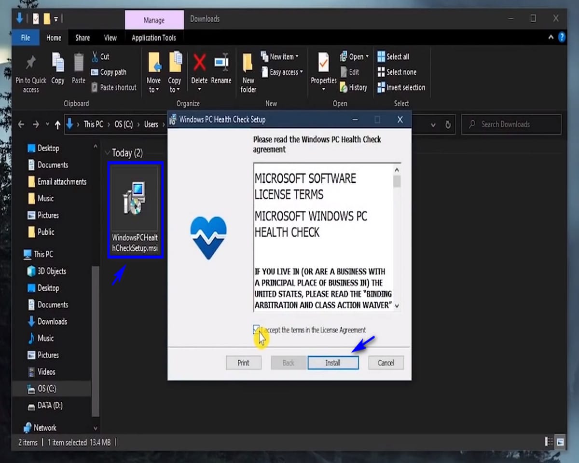Screen dimensions: 579x463
Task: Click the Manage contextual tab
Action: coord(154,20)
